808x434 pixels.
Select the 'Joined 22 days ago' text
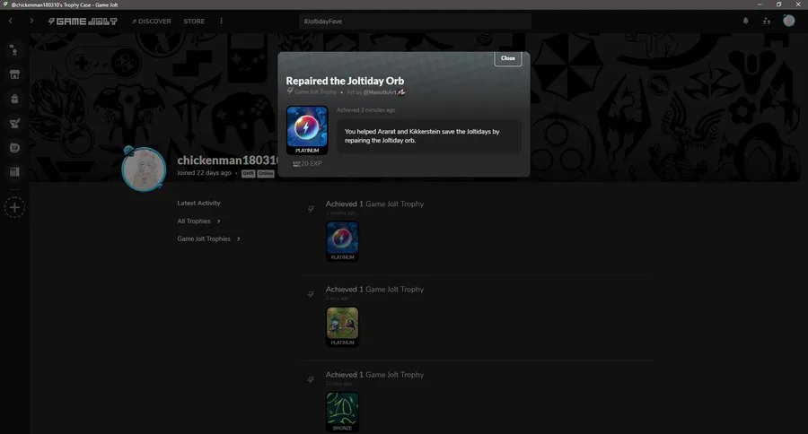[x=204, y=173]
